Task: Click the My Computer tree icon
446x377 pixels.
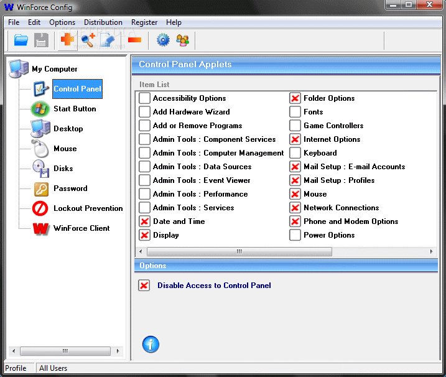Action: click(19, 68)
